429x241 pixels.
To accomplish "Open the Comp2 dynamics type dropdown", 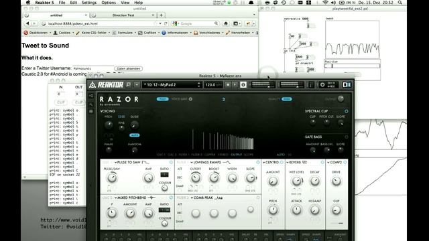I will point(334,162).
